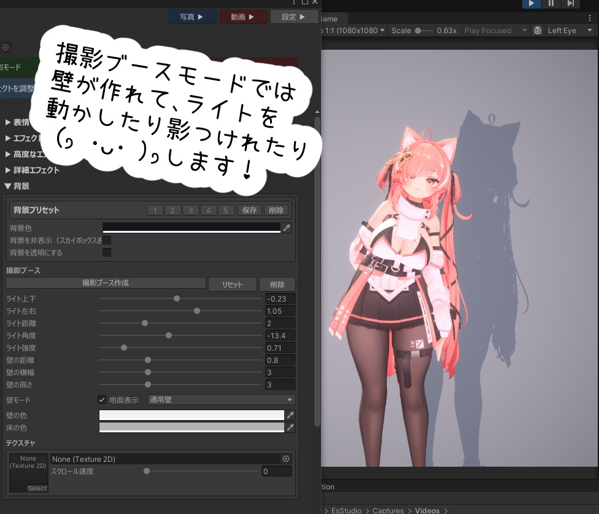The image size is (599, 514).
Task: Click the debug icon next to Left Eye
Action: pyautogui.click(x=538, y=30)
